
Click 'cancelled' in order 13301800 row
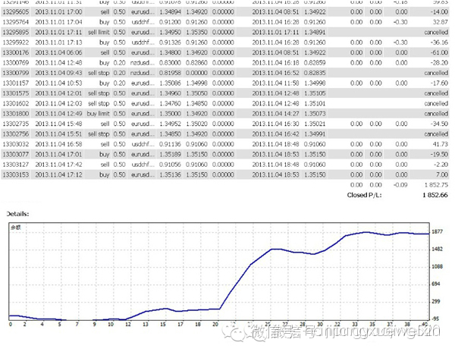436,114
